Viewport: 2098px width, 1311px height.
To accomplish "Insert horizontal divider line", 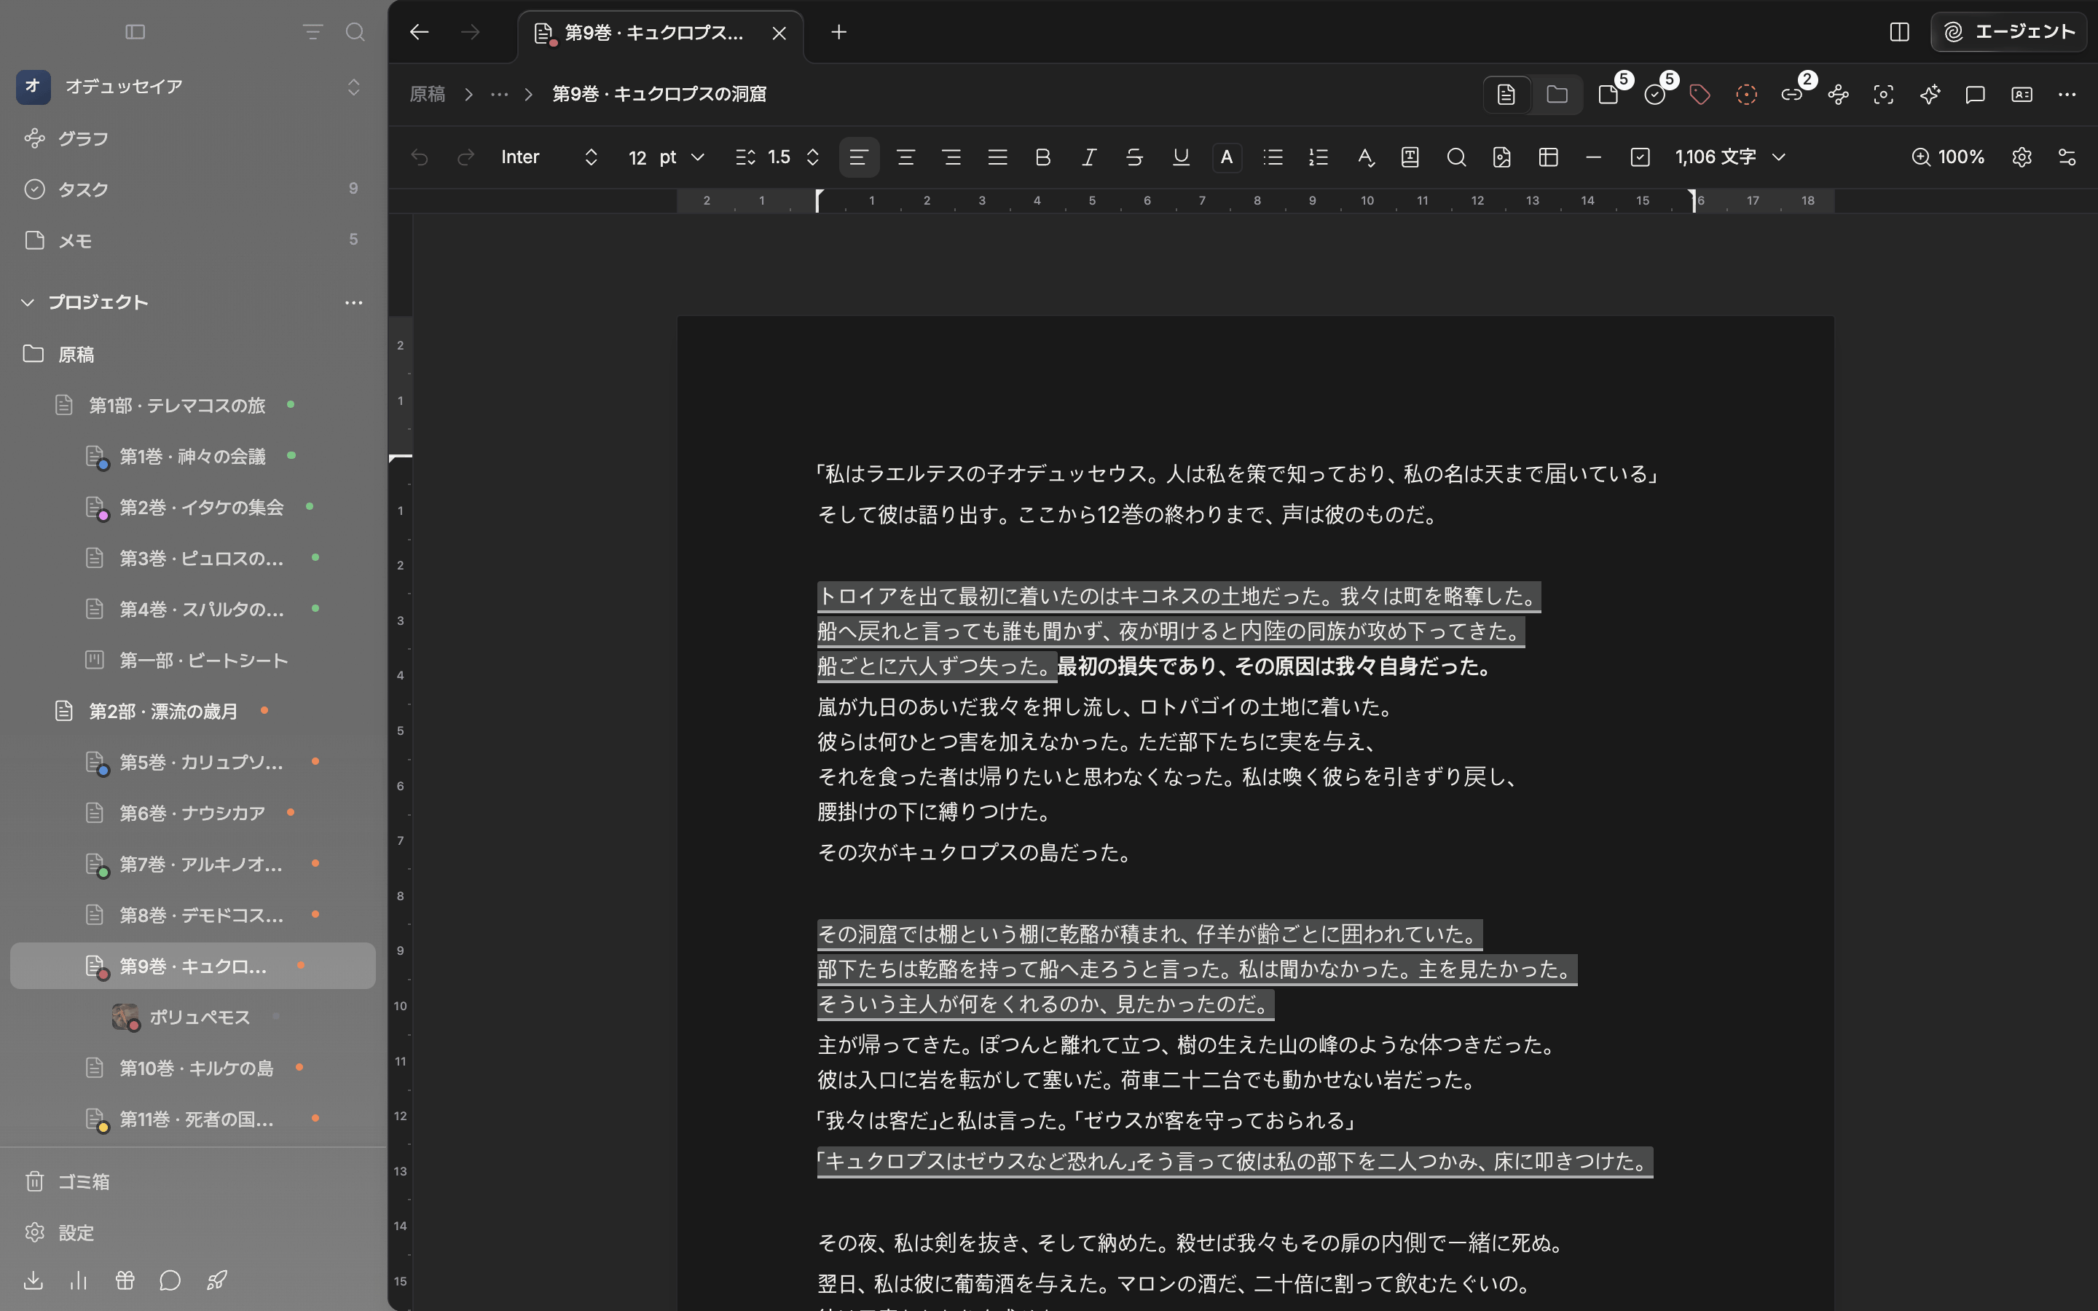I will [1593, 157].
